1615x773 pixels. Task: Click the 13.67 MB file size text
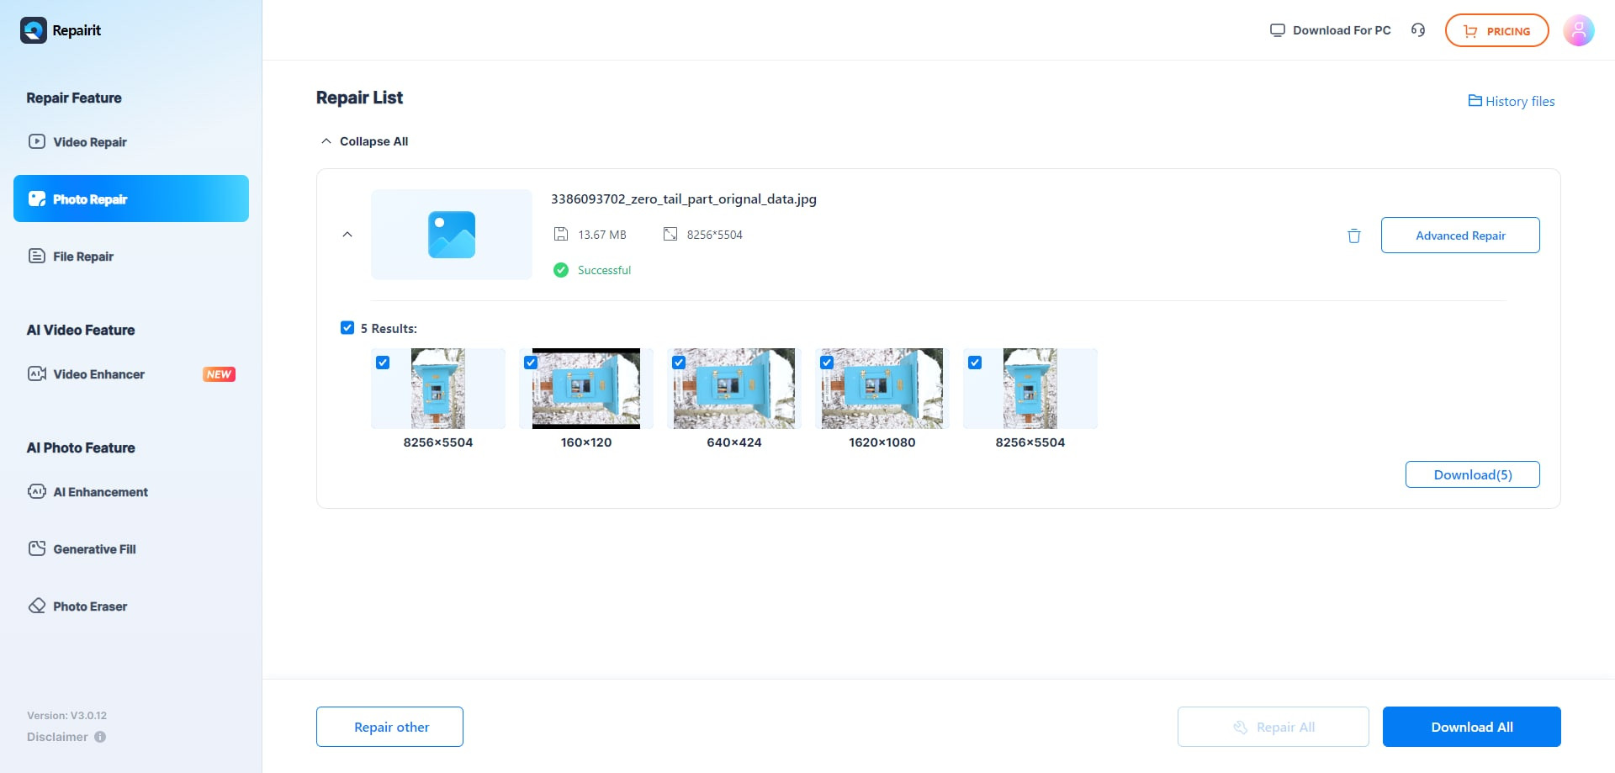pos(602,235)
